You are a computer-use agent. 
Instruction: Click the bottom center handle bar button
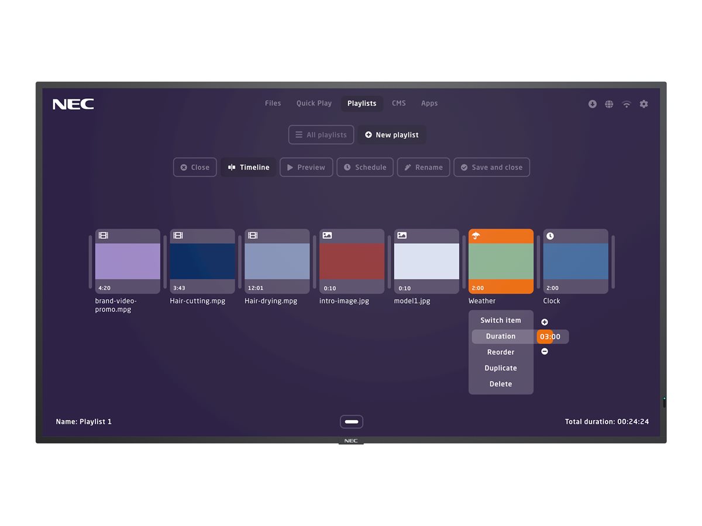352,421
